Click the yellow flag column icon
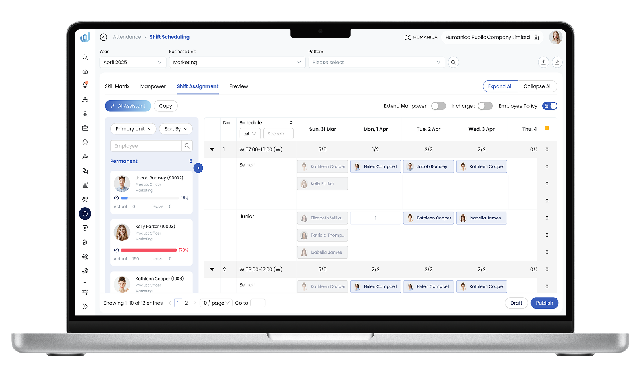The width and height of the screenshot is (641, 374). click(547, 129)
